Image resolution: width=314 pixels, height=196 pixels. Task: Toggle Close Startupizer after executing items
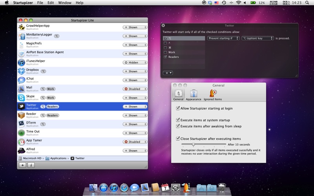178,138
